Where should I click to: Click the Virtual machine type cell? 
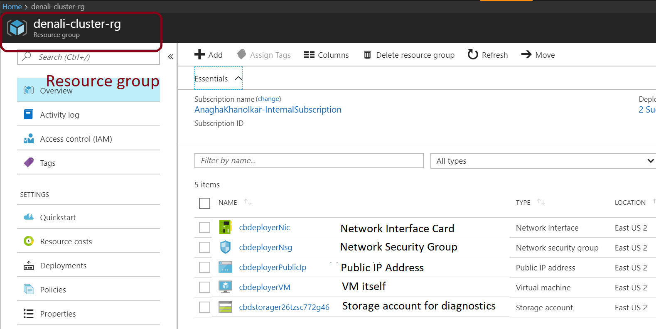pos(543,287)
